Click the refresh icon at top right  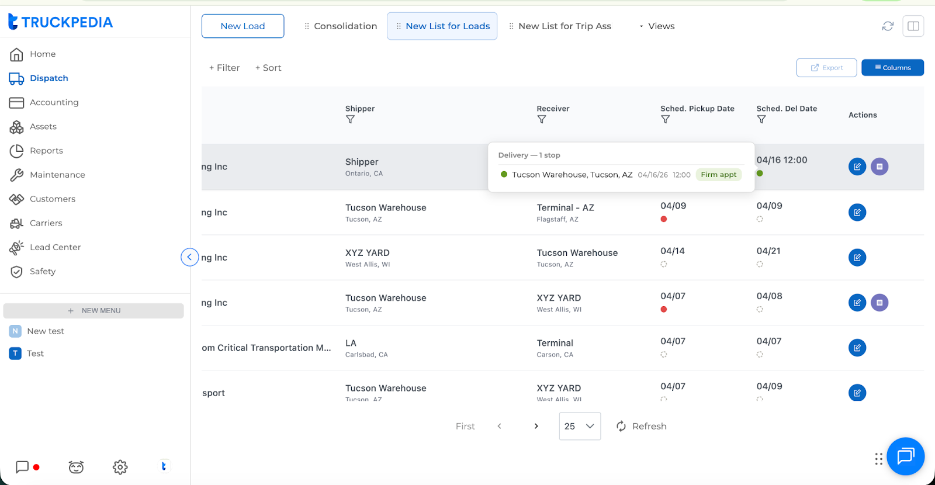tap(888, 26)
